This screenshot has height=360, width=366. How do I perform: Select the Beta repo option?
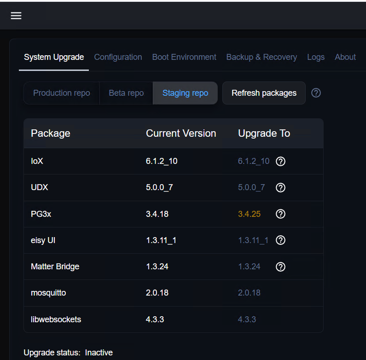point(126,93)
